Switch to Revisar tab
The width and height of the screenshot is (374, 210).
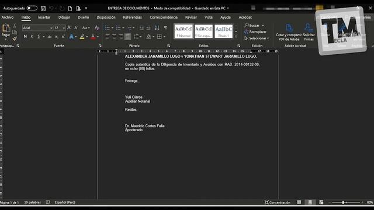pyautogui.click(x=191, y=17)
